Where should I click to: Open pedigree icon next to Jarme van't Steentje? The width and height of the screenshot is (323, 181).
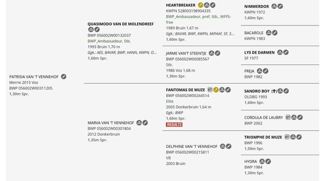point(212,53)
